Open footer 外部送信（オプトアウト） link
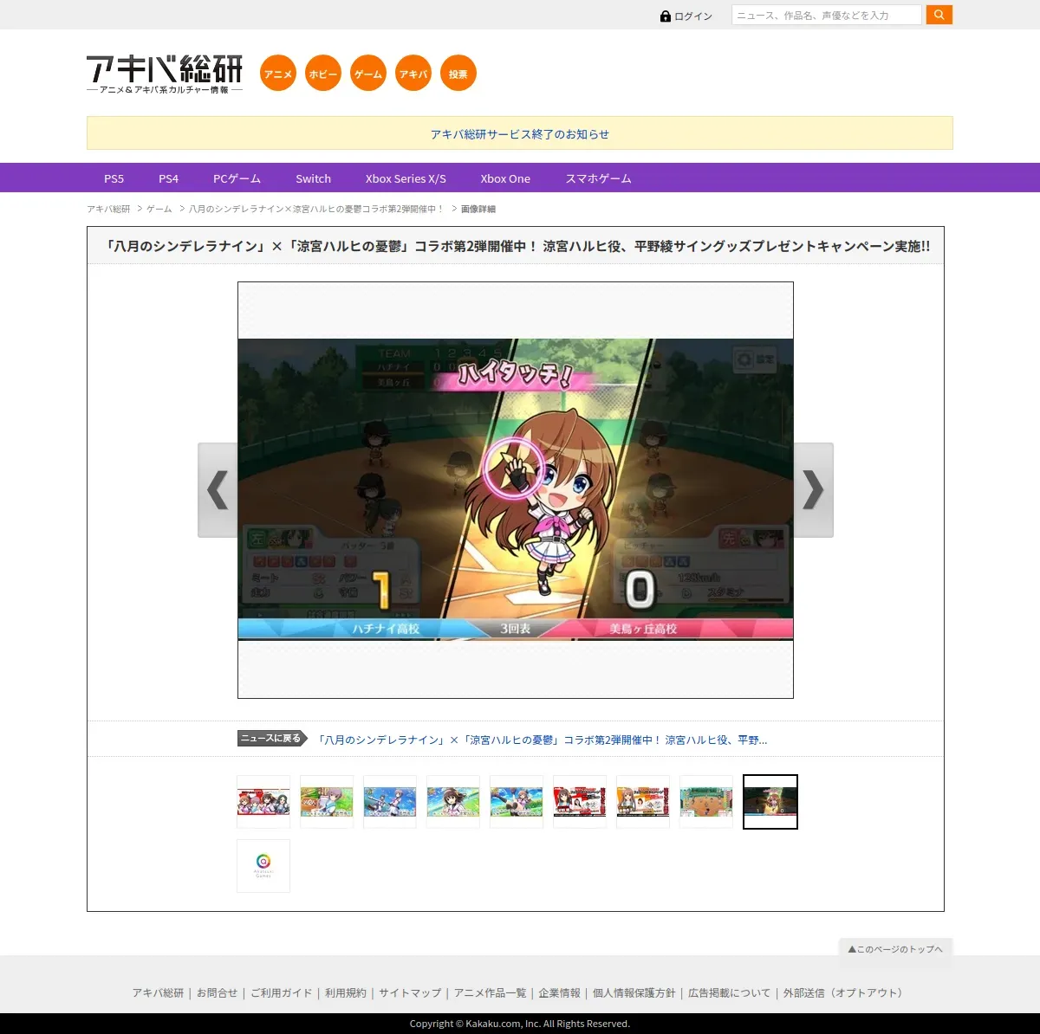Image resolution: width=1040 pixels, height=1034 pixels. pos(845,993)
